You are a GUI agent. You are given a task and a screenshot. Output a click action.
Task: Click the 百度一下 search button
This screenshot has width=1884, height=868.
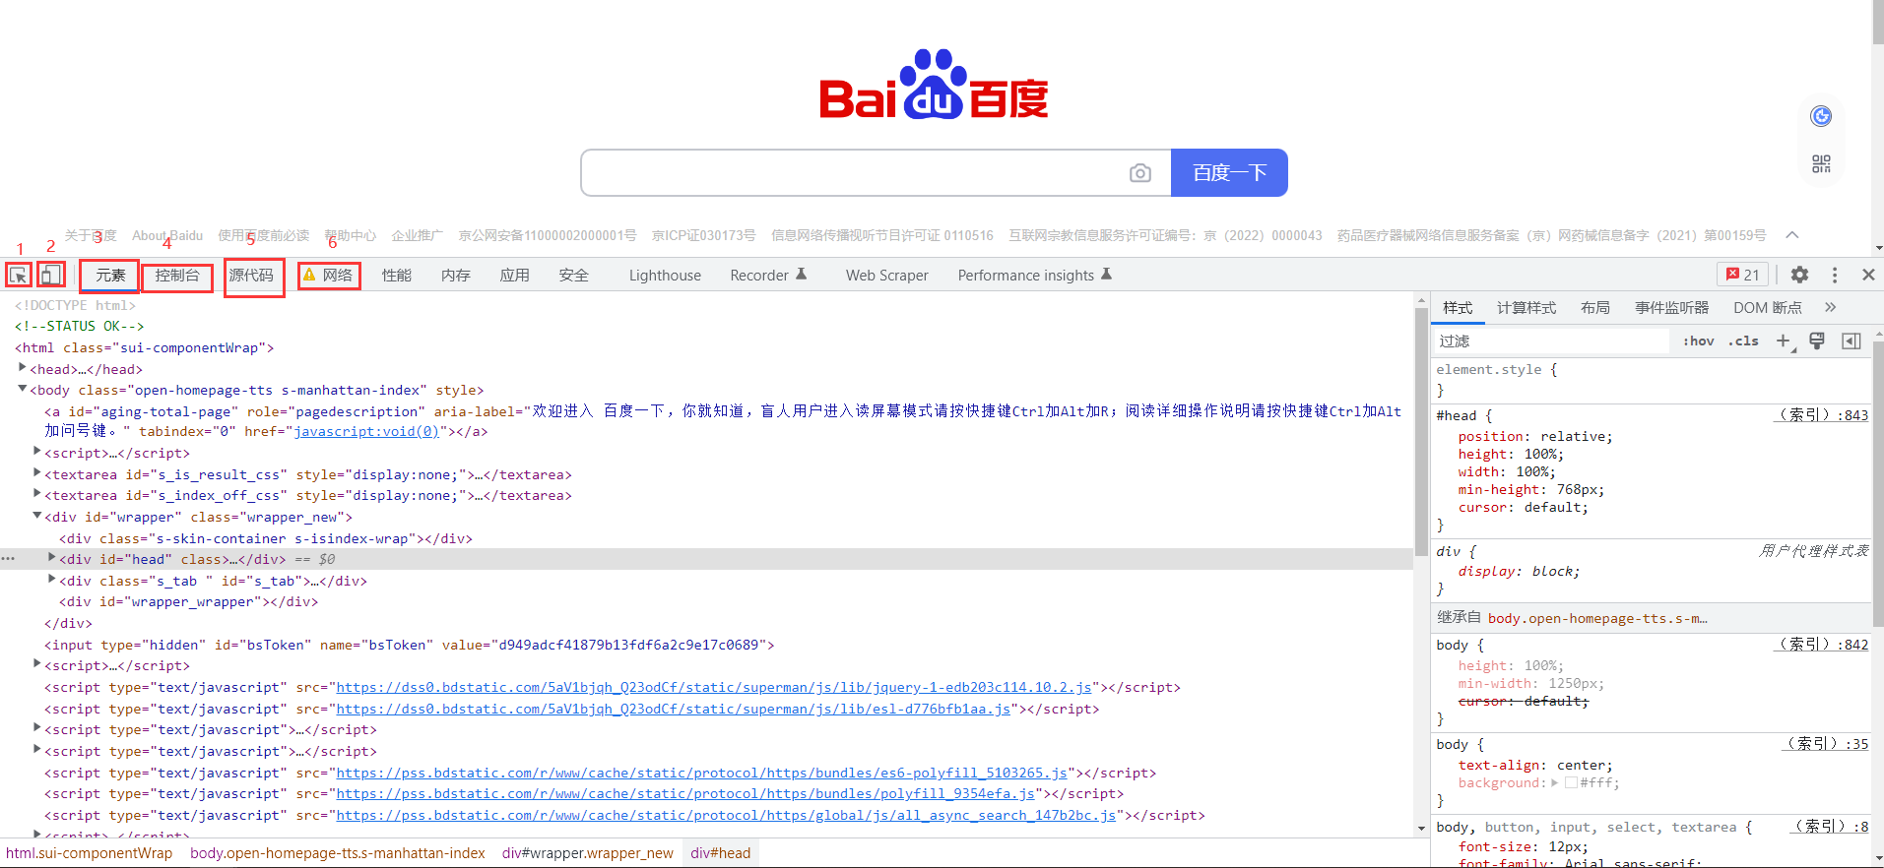coord(1229,173)
